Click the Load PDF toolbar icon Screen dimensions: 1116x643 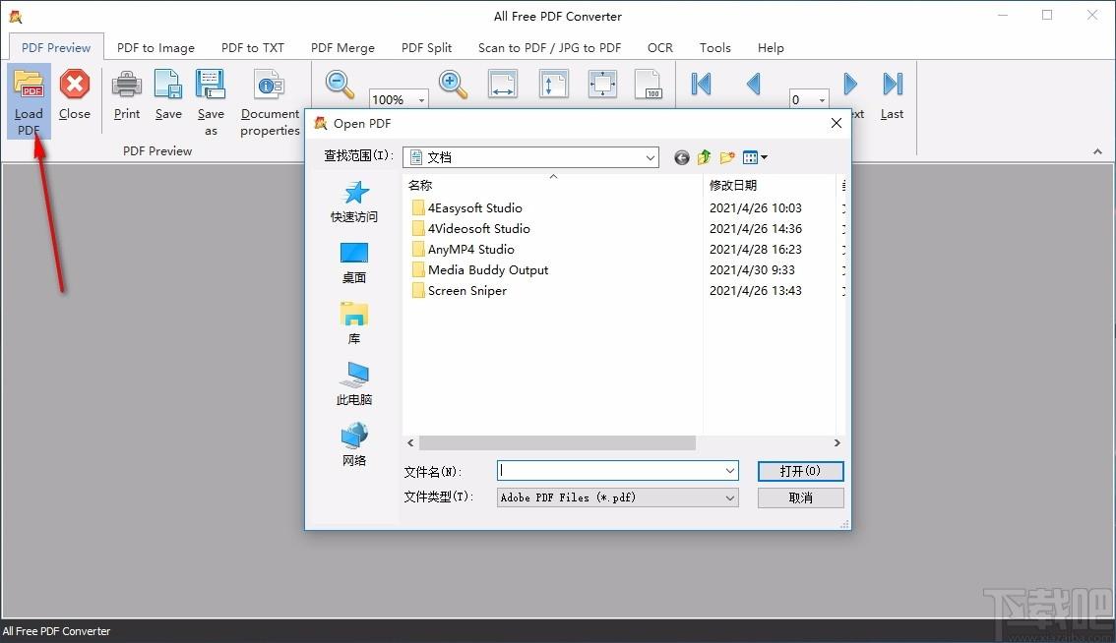click(x=30, y=84)
